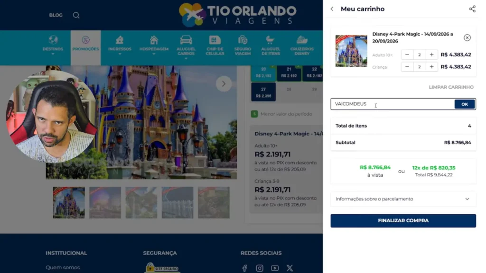Click the Aluguel de Itens stroller icon
This screenshot has height=273, width=486.
[270, 40]
